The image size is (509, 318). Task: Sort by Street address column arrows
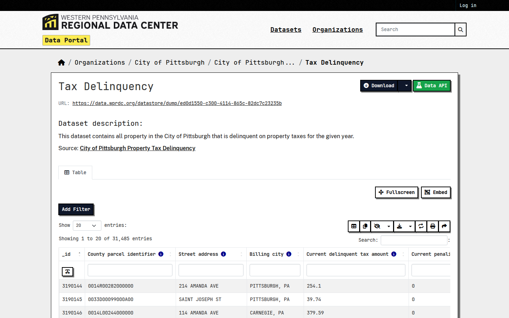(241, 254)
